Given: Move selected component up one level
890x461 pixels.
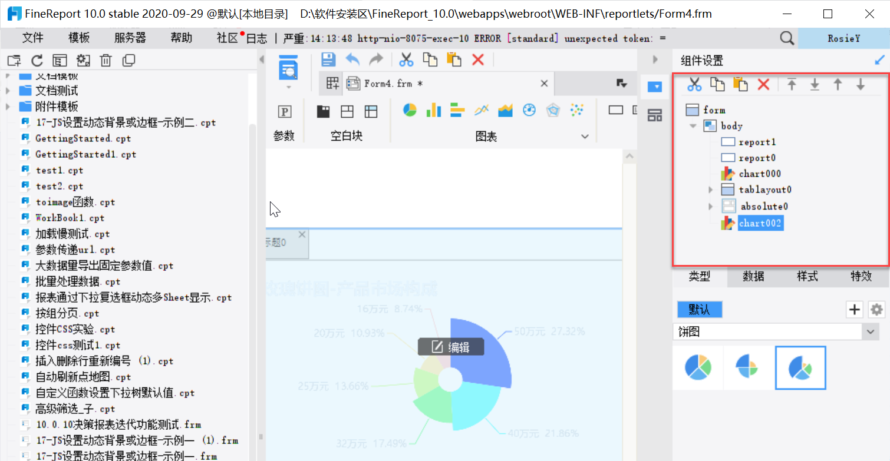Looking at the screenshot, I should 838,85.
